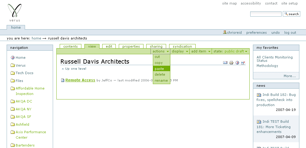The width and height of the screenshot is (306, 148).
Task: Click the send-by-email envelope icon
Action: click(x=225, y=63)
